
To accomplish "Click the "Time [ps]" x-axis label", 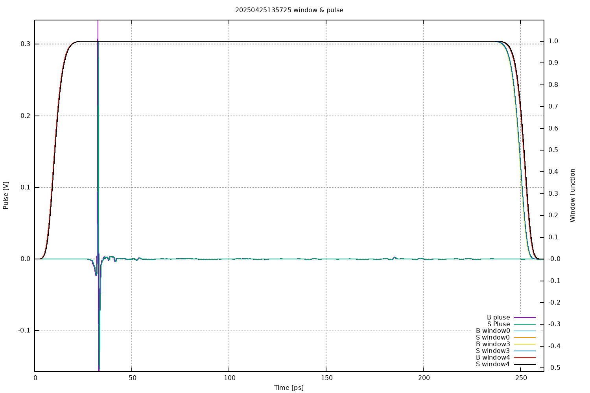I will click(x=289, y=388).
